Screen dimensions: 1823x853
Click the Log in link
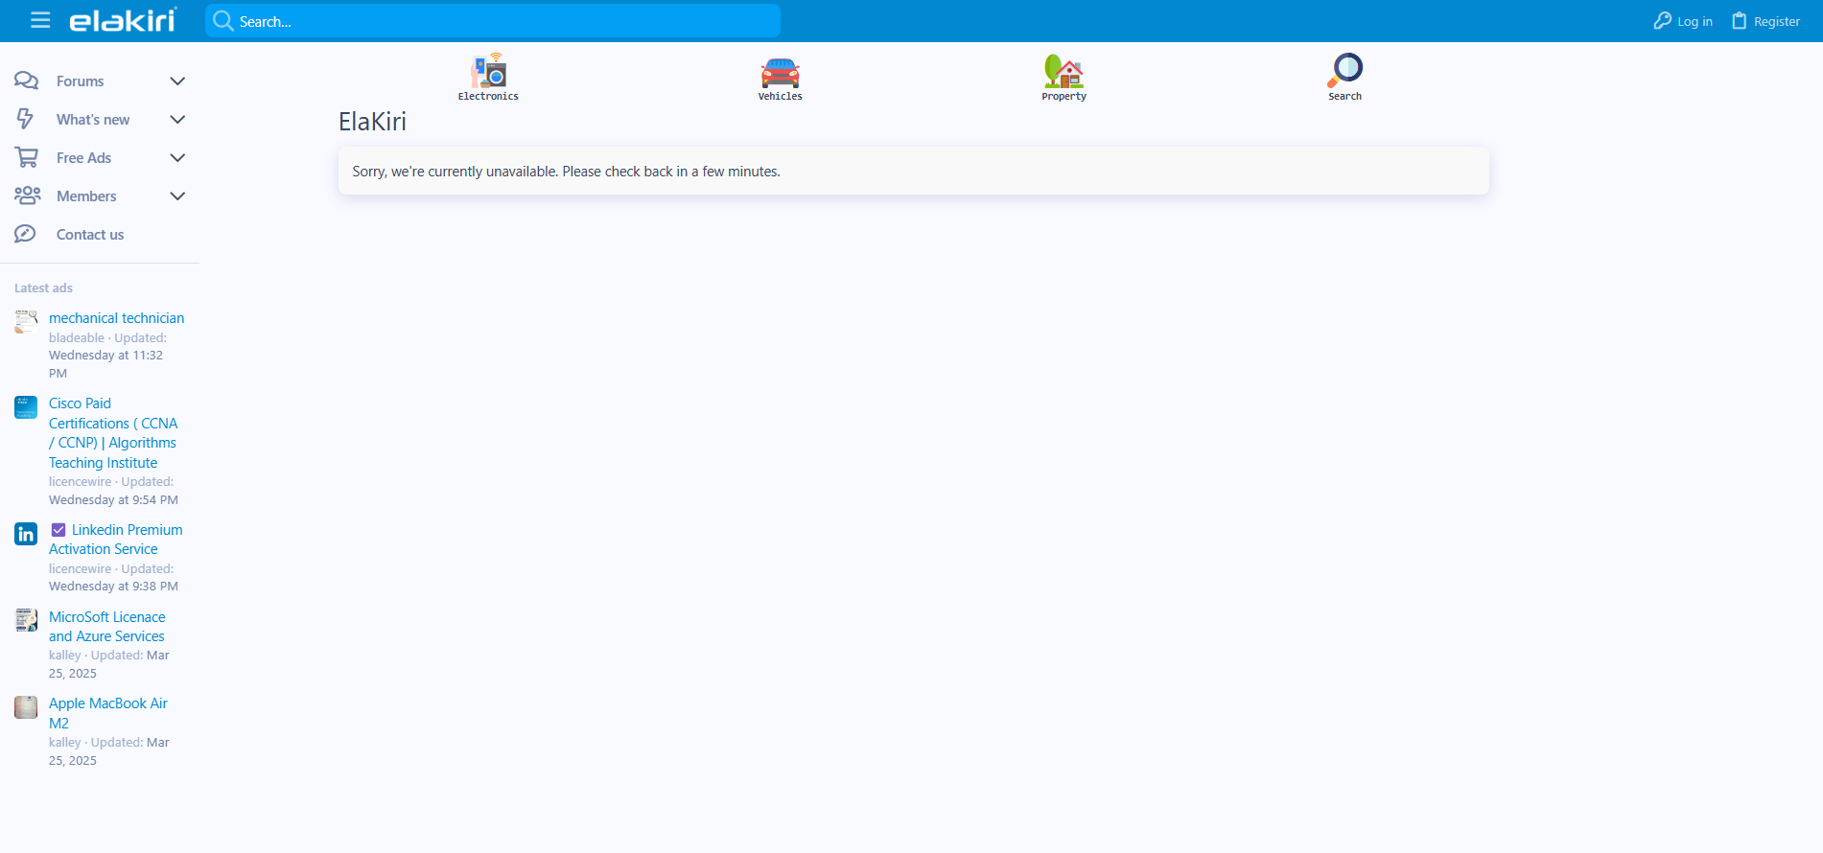[x=1683, y=21]
